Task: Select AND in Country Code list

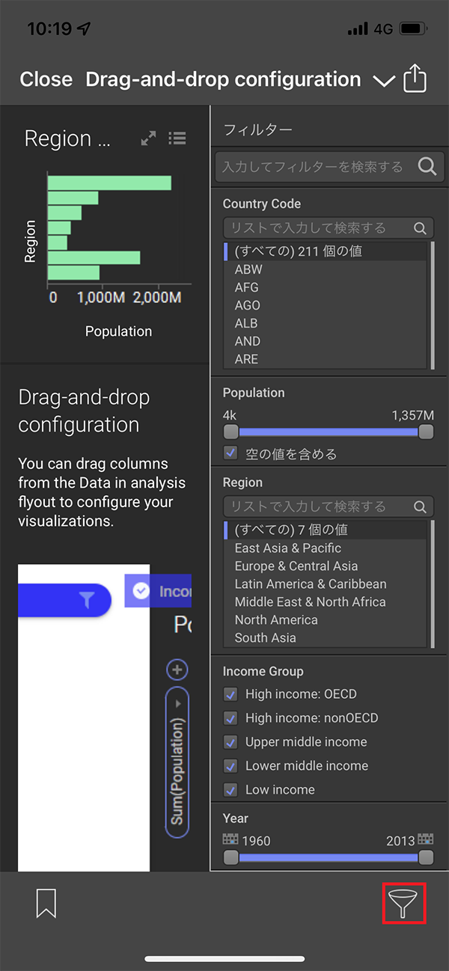Action: 325,341
